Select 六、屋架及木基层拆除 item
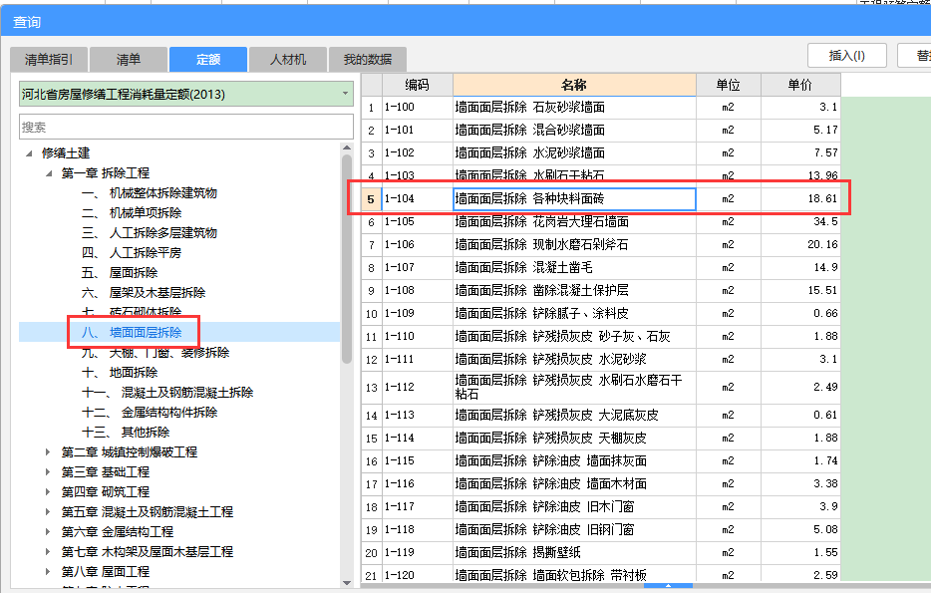 click(x=144, y=293)
